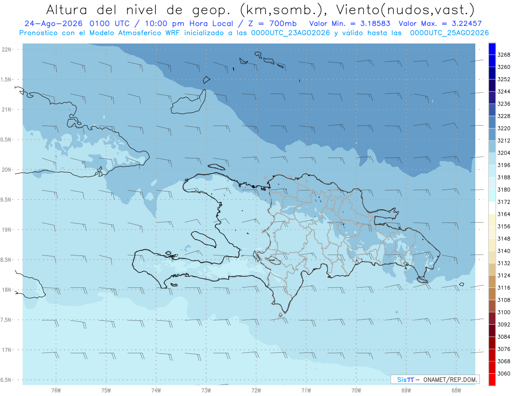The height and width of the screenshot is (396, 512).
Task: Click the 69W longitude label
Action: [406, 390]
